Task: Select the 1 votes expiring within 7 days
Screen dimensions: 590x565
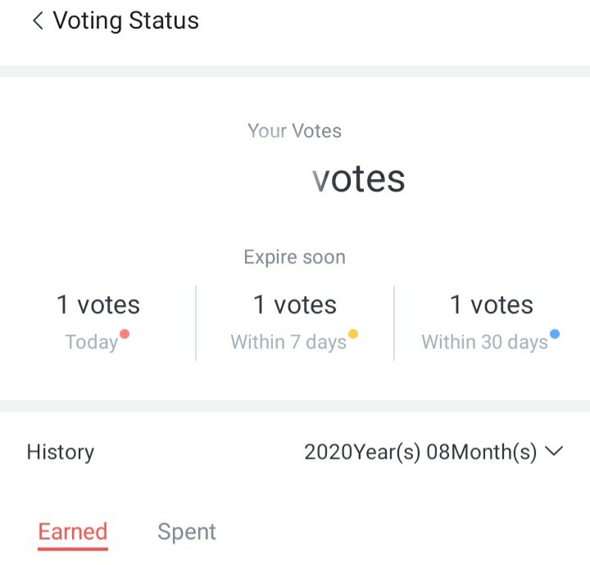Action: click(295, 305)
